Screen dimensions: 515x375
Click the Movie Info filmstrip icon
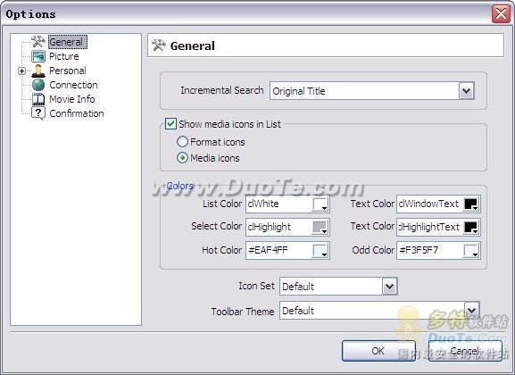pyautogui.click(x=38, y=99)
